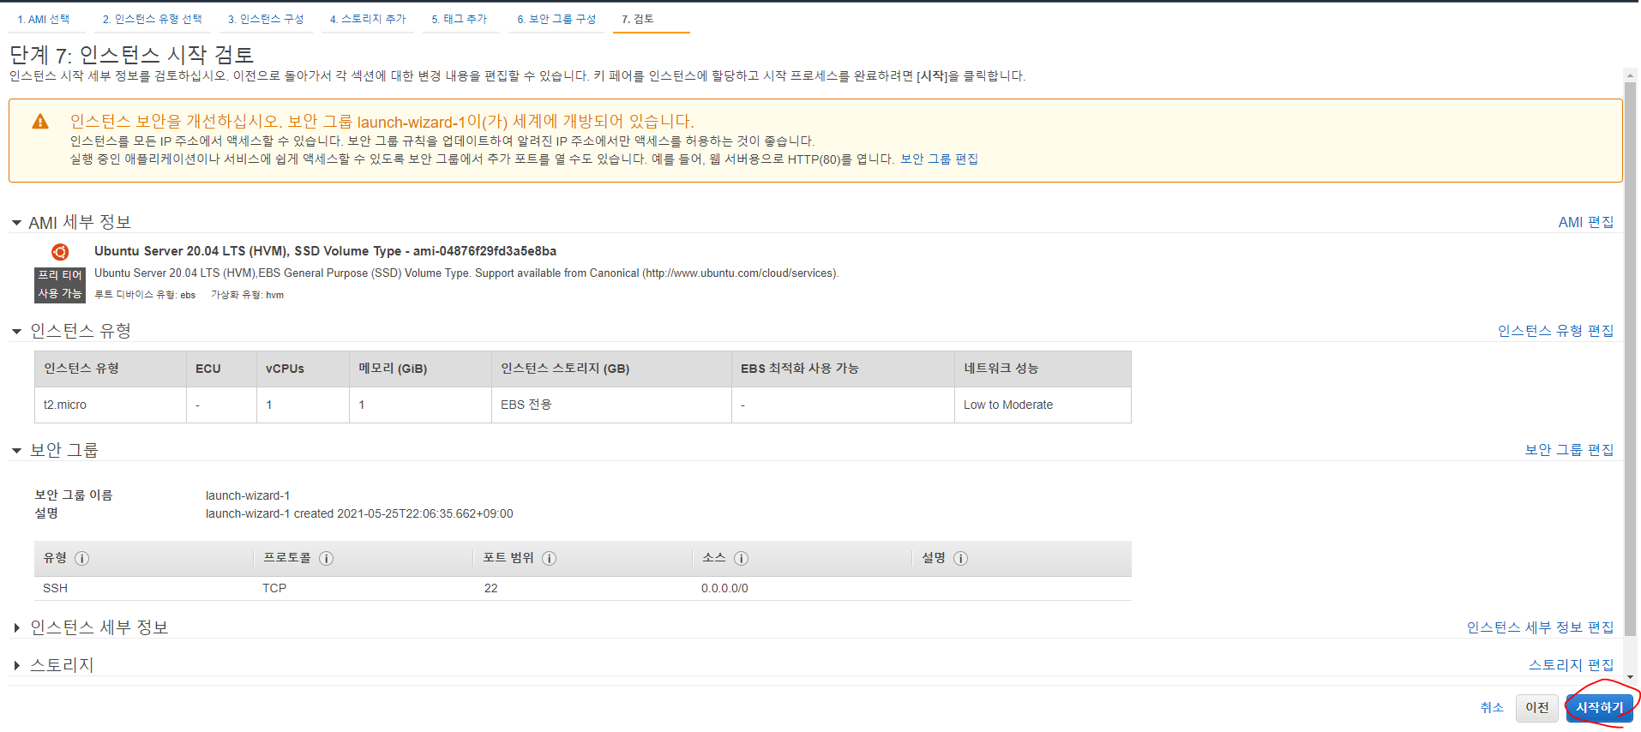The height and width of the screenshot is (732, 1641).
Task: Open the 인스턴스 유형 편집 link
Action: click(x=1556, y=331)
